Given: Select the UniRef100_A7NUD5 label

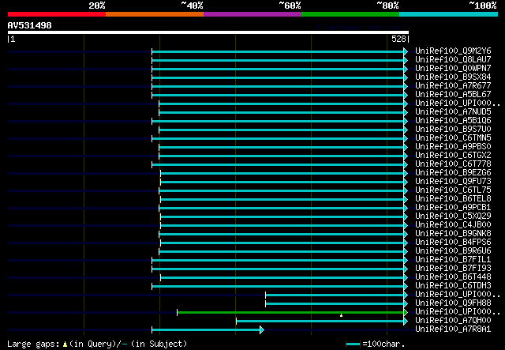Looking at the screenshot, I should (453, 112).
